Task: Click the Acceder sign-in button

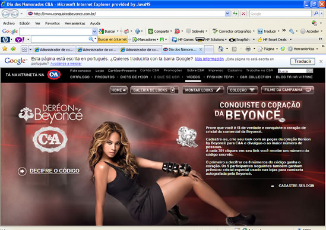Action: [310, 31]
